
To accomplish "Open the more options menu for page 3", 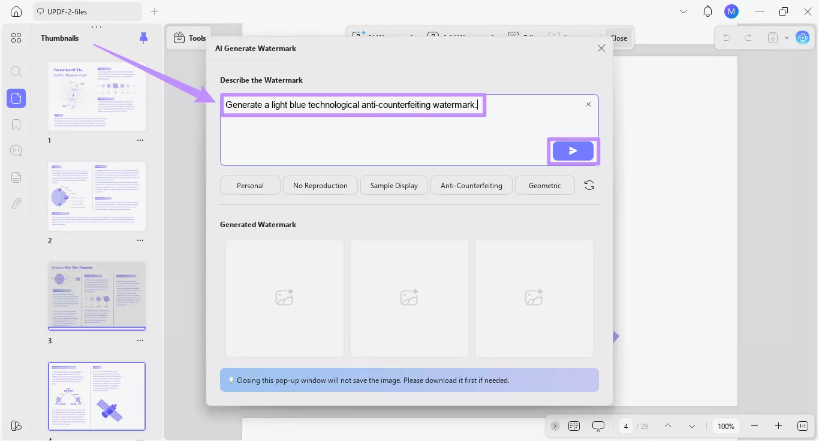I will click(140, 340).
